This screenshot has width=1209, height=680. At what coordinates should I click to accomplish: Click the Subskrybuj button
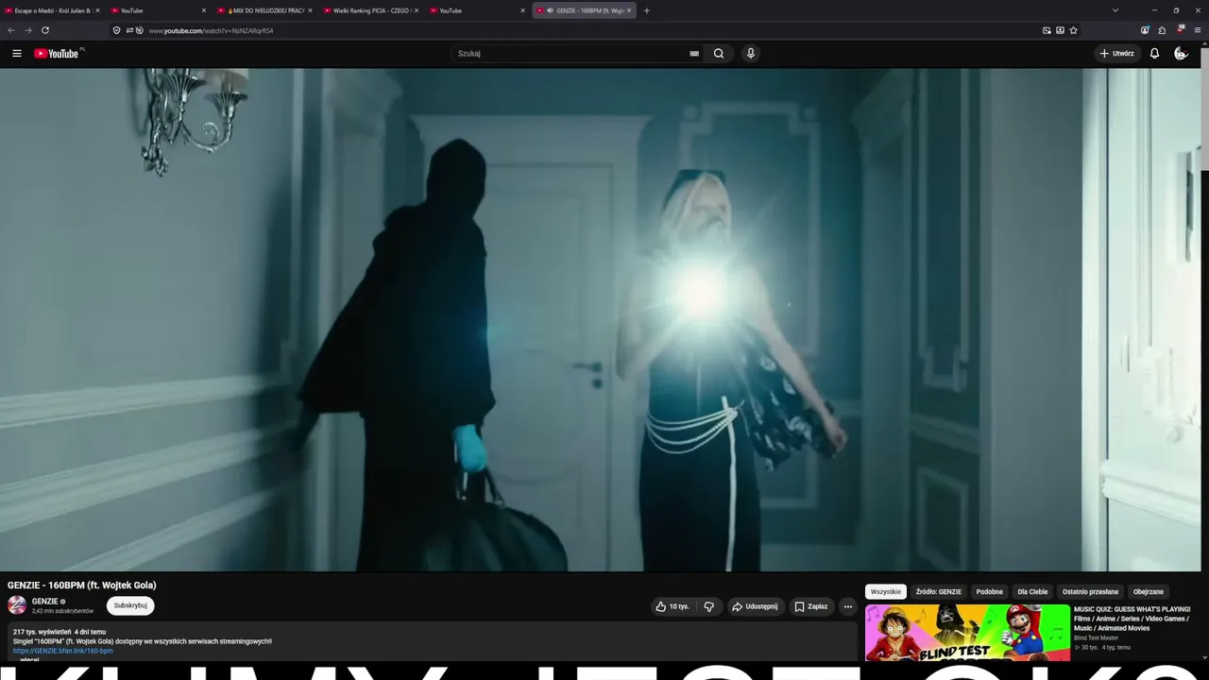pos(130,605)
